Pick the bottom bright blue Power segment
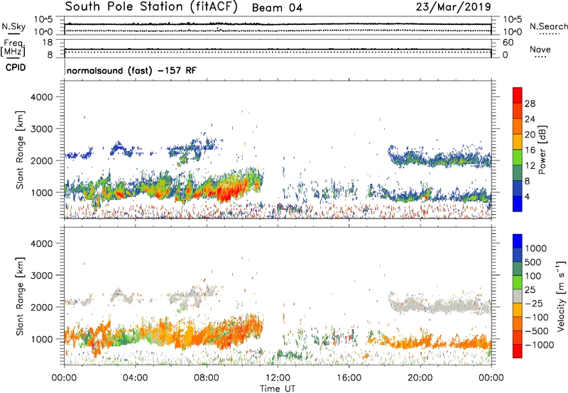The width and height of the screenshot is (568, 393). 518,204
